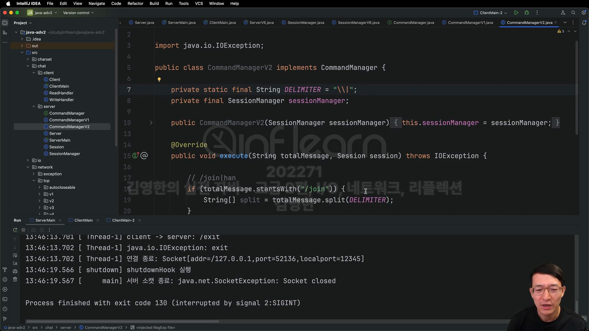Screen dimensions: 589x331
Task: Open ClientMain-2 run configuration dropdown
Action: [x=490, y=13]
